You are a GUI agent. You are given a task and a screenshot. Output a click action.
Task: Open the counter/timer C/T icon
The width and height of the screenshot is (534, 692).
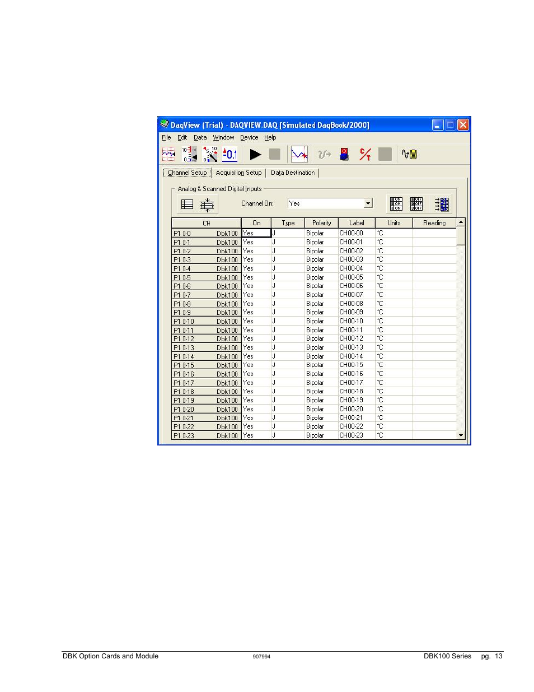(x=365, y=154)
